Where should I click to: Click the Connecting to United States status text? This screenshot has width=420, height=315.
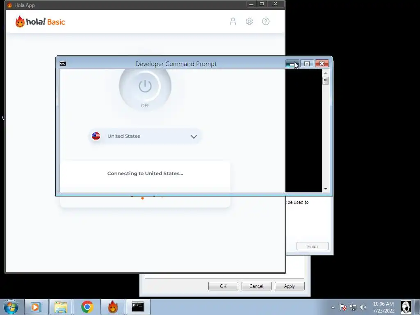tap(145, 173)
